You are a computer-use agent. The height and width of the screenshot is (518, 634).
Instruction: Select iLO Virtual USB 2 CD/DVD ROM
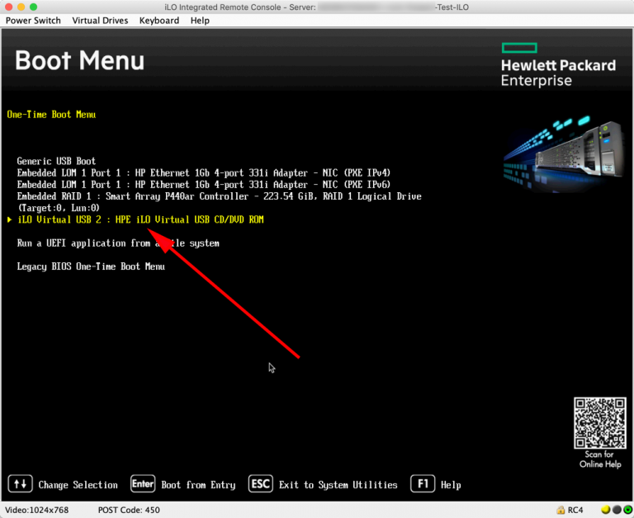(140, 219)
